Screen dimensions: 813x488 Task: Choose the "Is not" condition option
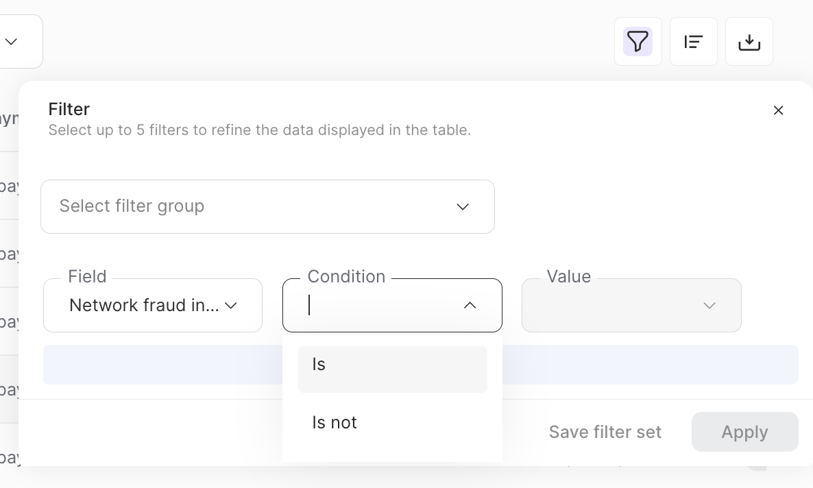pos(391,422)
